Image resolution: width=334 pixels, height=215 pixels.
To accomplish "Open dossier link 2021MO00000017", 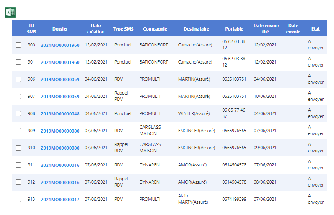I will click(x=60, y=200).
